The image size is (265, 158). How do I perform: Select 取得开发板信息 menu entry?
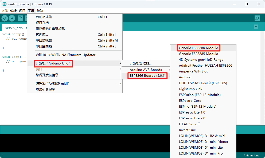[x=75, y=75]
